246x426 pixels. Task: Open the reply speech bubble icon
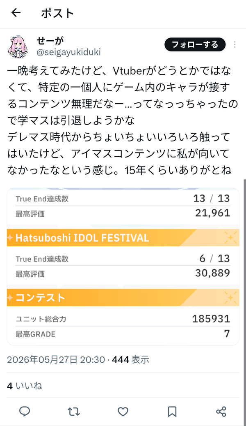25,412
